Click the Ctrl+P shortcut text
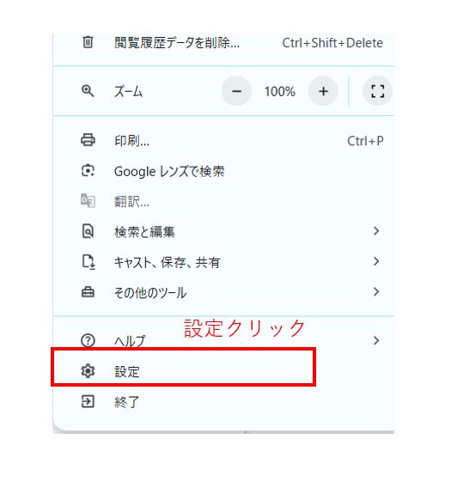 (x=365, y=141)
